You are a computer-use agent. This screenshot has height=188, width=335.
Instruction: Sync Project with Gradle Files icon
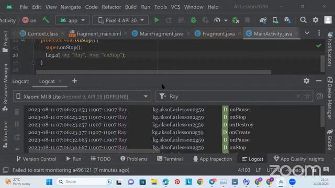click(x=263, y=20)
